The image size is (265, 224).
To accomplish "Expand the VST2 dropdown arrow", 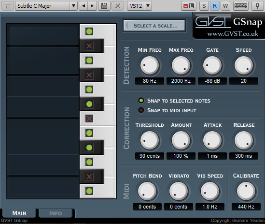I will click(148, 6).
